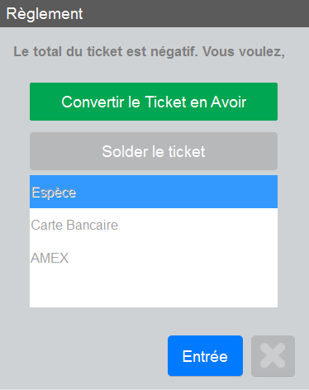This screenshot has height=390, width=309.
Task: Choose bank card as payment method
Action: click(154, 225)
